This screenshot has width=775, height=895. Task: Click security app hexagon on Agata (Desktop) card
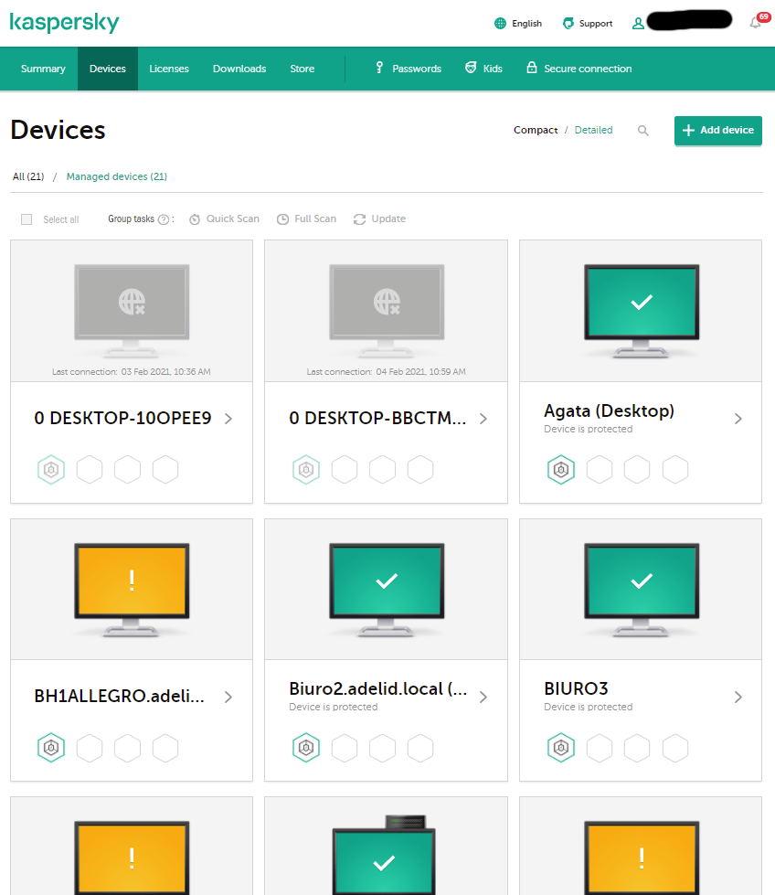[x=561, y=470]
